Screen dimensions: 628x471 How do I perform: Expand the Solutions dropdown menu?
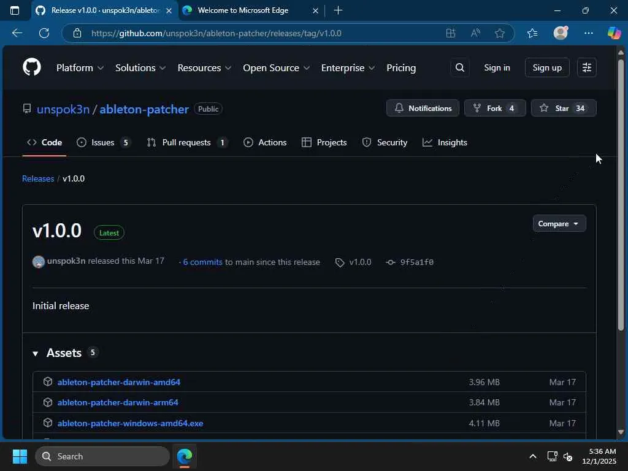[140, 67]
